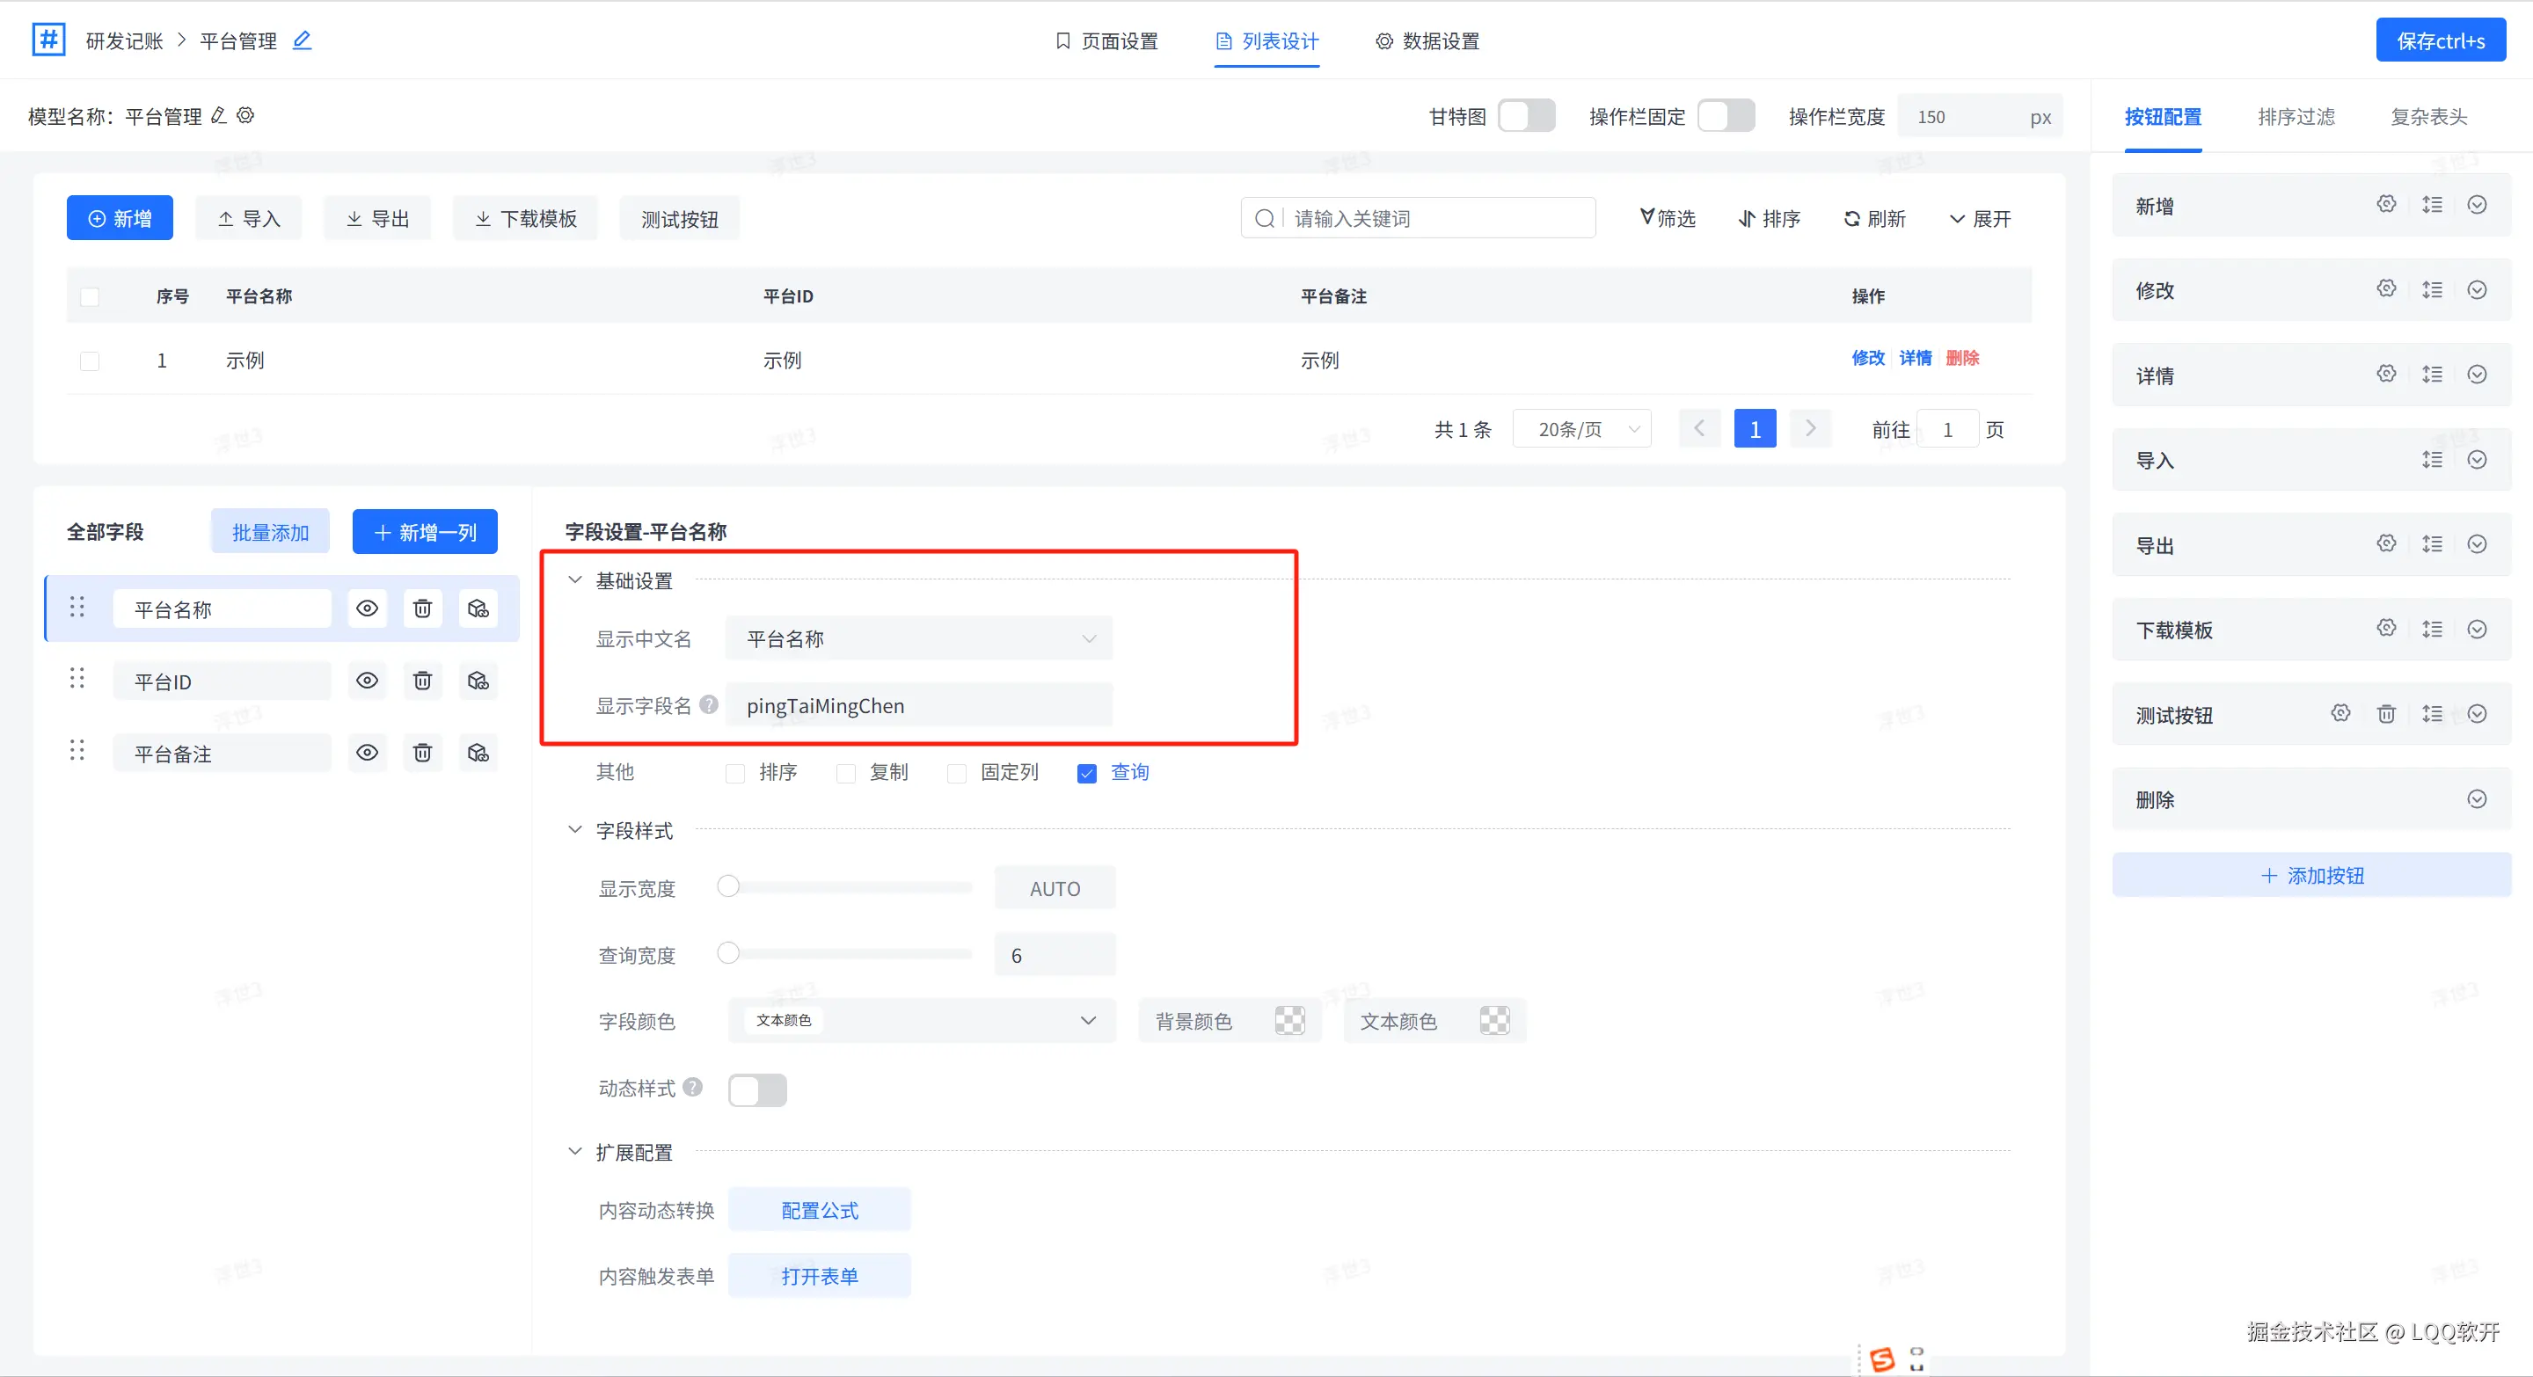Viewport: 2533px width, 1377px height.
Task: Open the 显示中文名 dropdown
Action: 918,639
